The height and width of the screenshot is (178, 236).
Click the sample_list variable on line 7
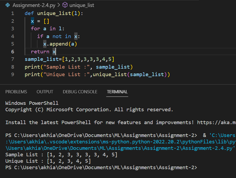41,59
